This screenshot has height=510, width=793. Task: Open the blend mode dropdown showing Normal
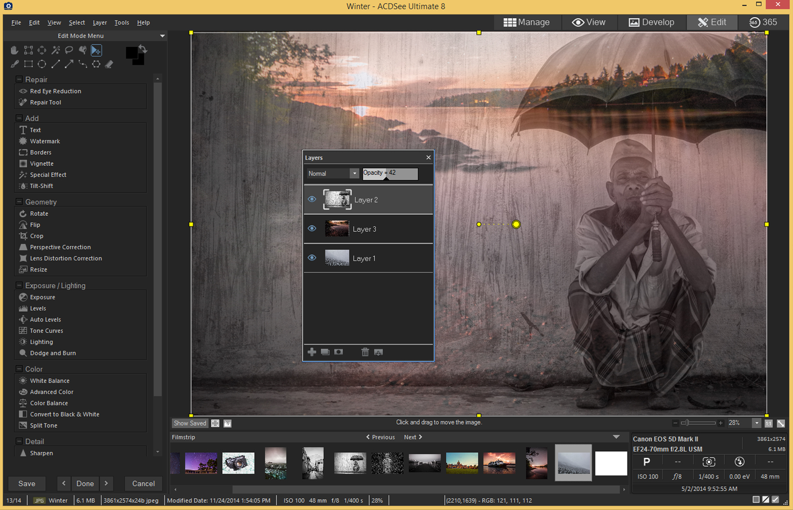pyautogui.click(x=354, y=174)
